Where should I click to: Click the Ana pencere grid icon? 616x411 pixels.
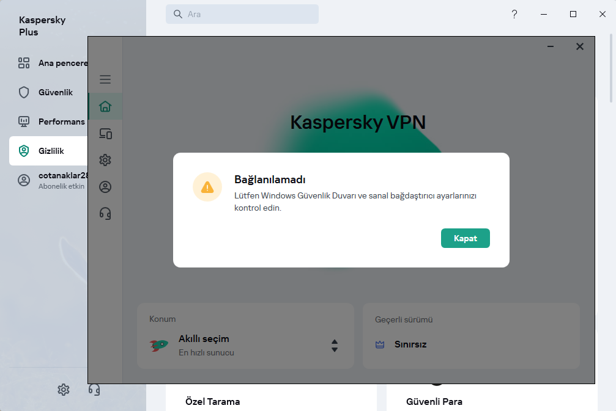24,63
